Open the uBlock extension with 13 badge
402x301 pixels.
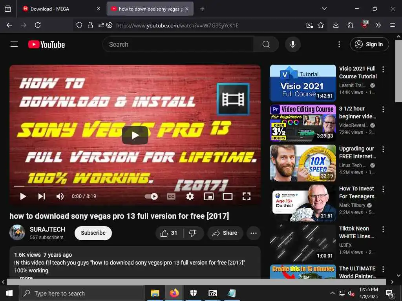pos(365,25)
